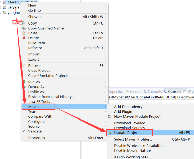Viewport: 194px width, 159px height.
Task: Choose Close Project
Action: coord(39,70)
